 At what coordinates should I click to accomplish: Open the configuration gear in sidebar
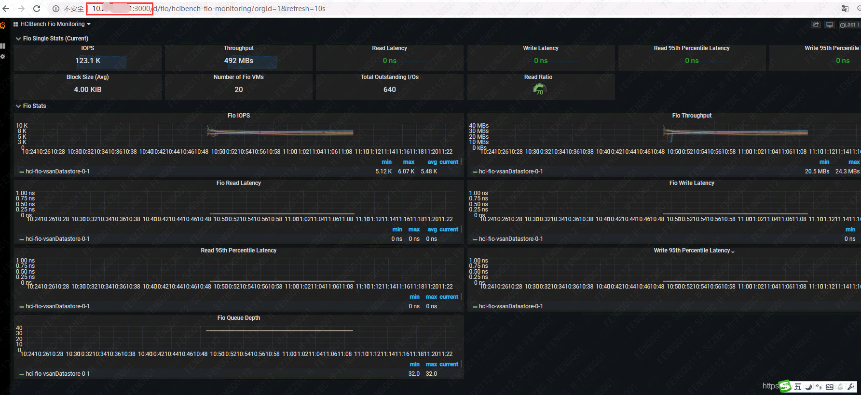coord(2,57)
